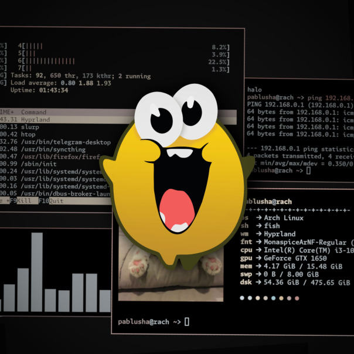Select the F9 Kill function
The image size is (354, 354).
[x=24, y=200]
